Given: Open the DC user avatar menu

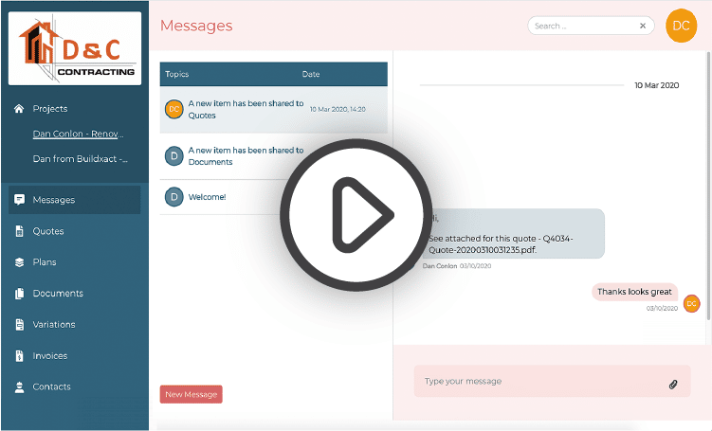Looking at the screenshot, I should click(681, 26).
